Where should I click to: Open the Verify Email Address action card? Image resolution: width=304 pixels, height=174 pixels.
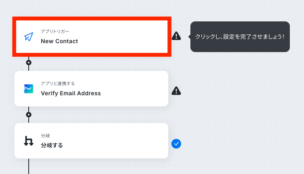[x=91, y=89]
